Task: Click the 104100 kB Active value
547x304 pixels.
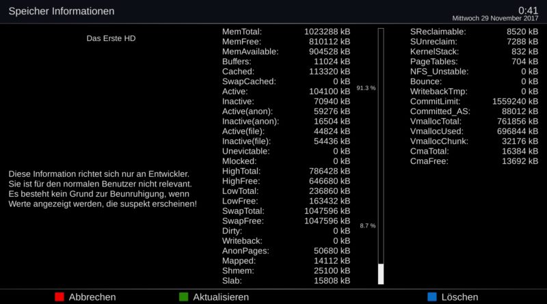Action: click(330, 92)
